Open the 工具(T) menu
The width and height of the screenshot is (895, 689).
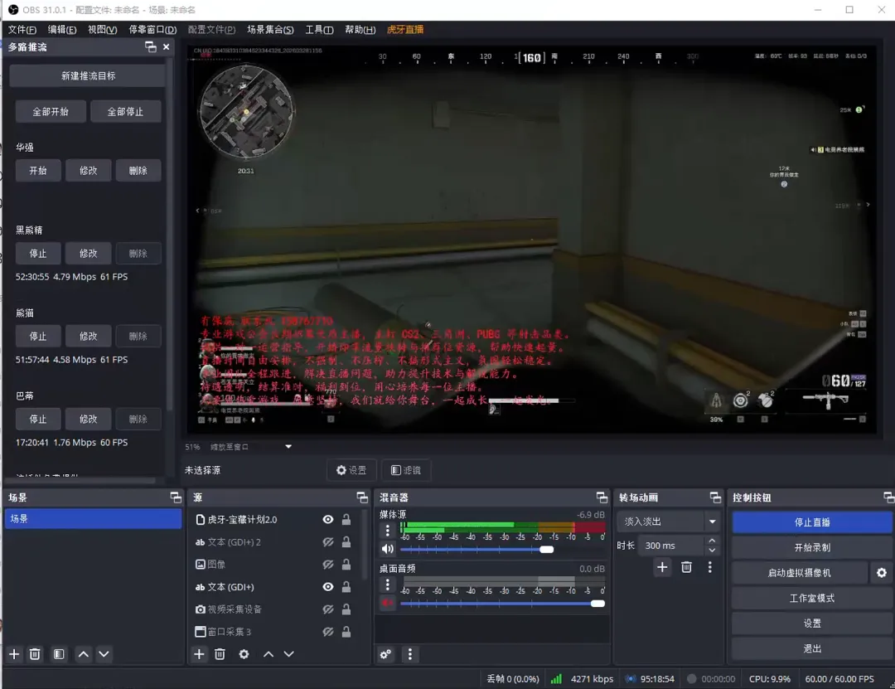point(319,30)
